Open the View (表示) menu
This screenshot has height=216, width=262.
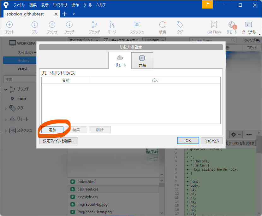[x=45, y=5]
